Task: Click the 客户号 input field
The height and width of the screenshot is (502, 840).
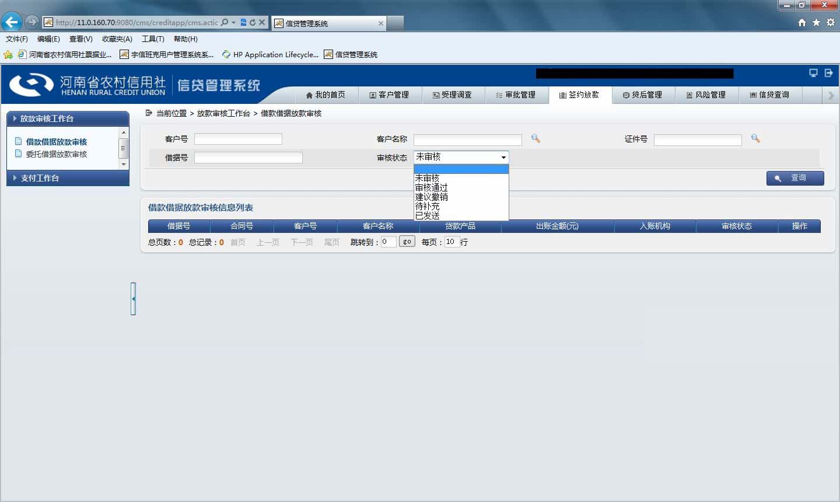Action: 238,139
